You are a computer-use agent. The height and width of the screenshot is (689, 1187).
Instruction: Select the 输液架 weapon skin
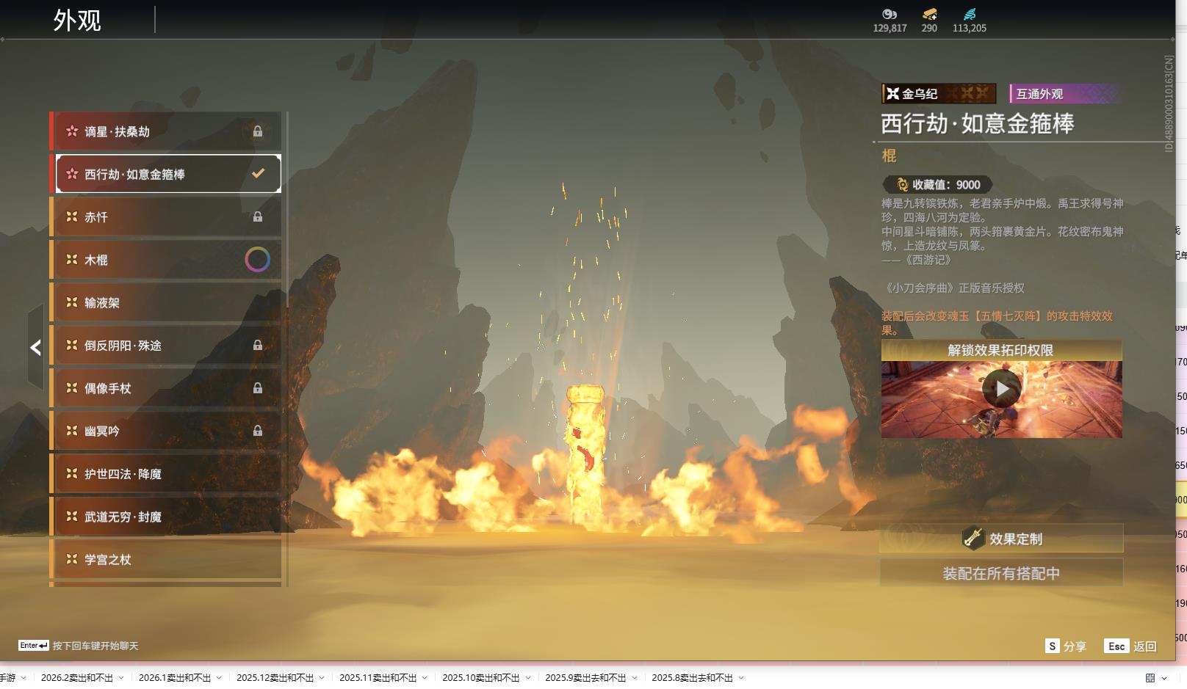[167, 302]
